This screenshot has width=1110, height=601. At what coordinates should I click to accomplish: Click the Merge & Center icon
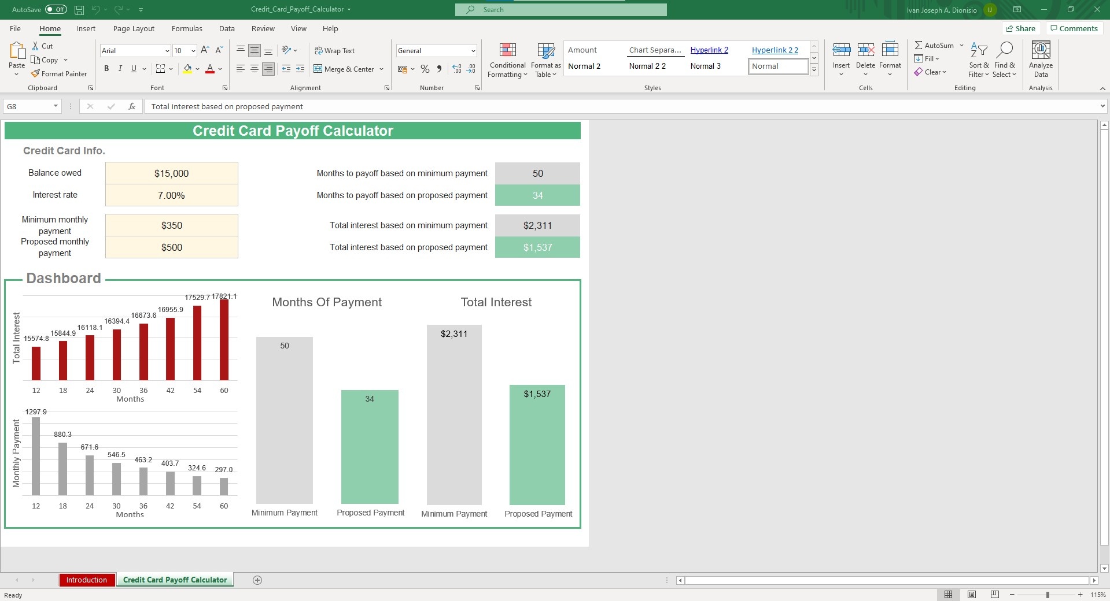point(318,69)
